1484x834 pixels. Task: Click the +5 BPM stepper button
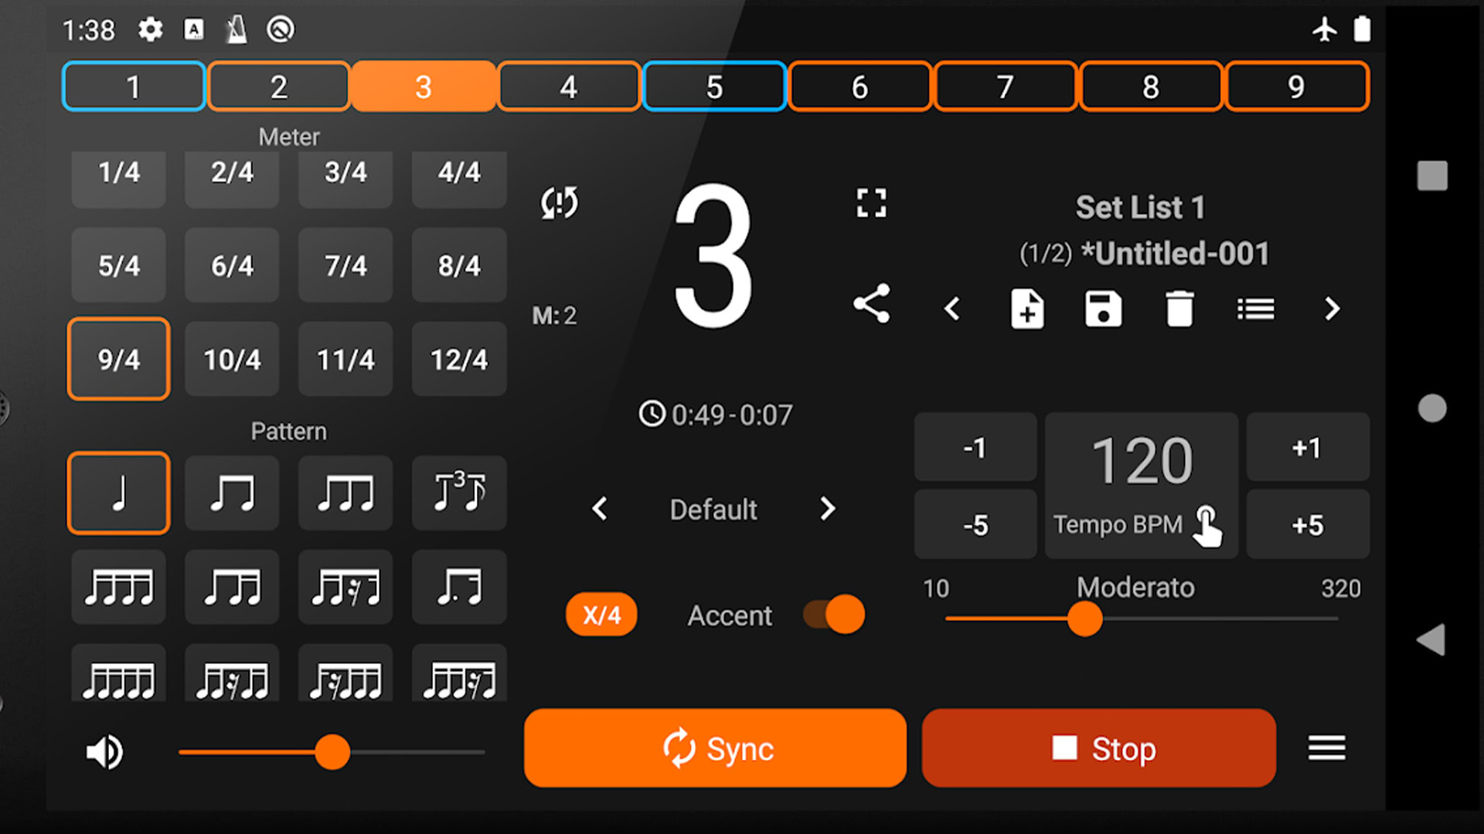(x=1308, y=524)
